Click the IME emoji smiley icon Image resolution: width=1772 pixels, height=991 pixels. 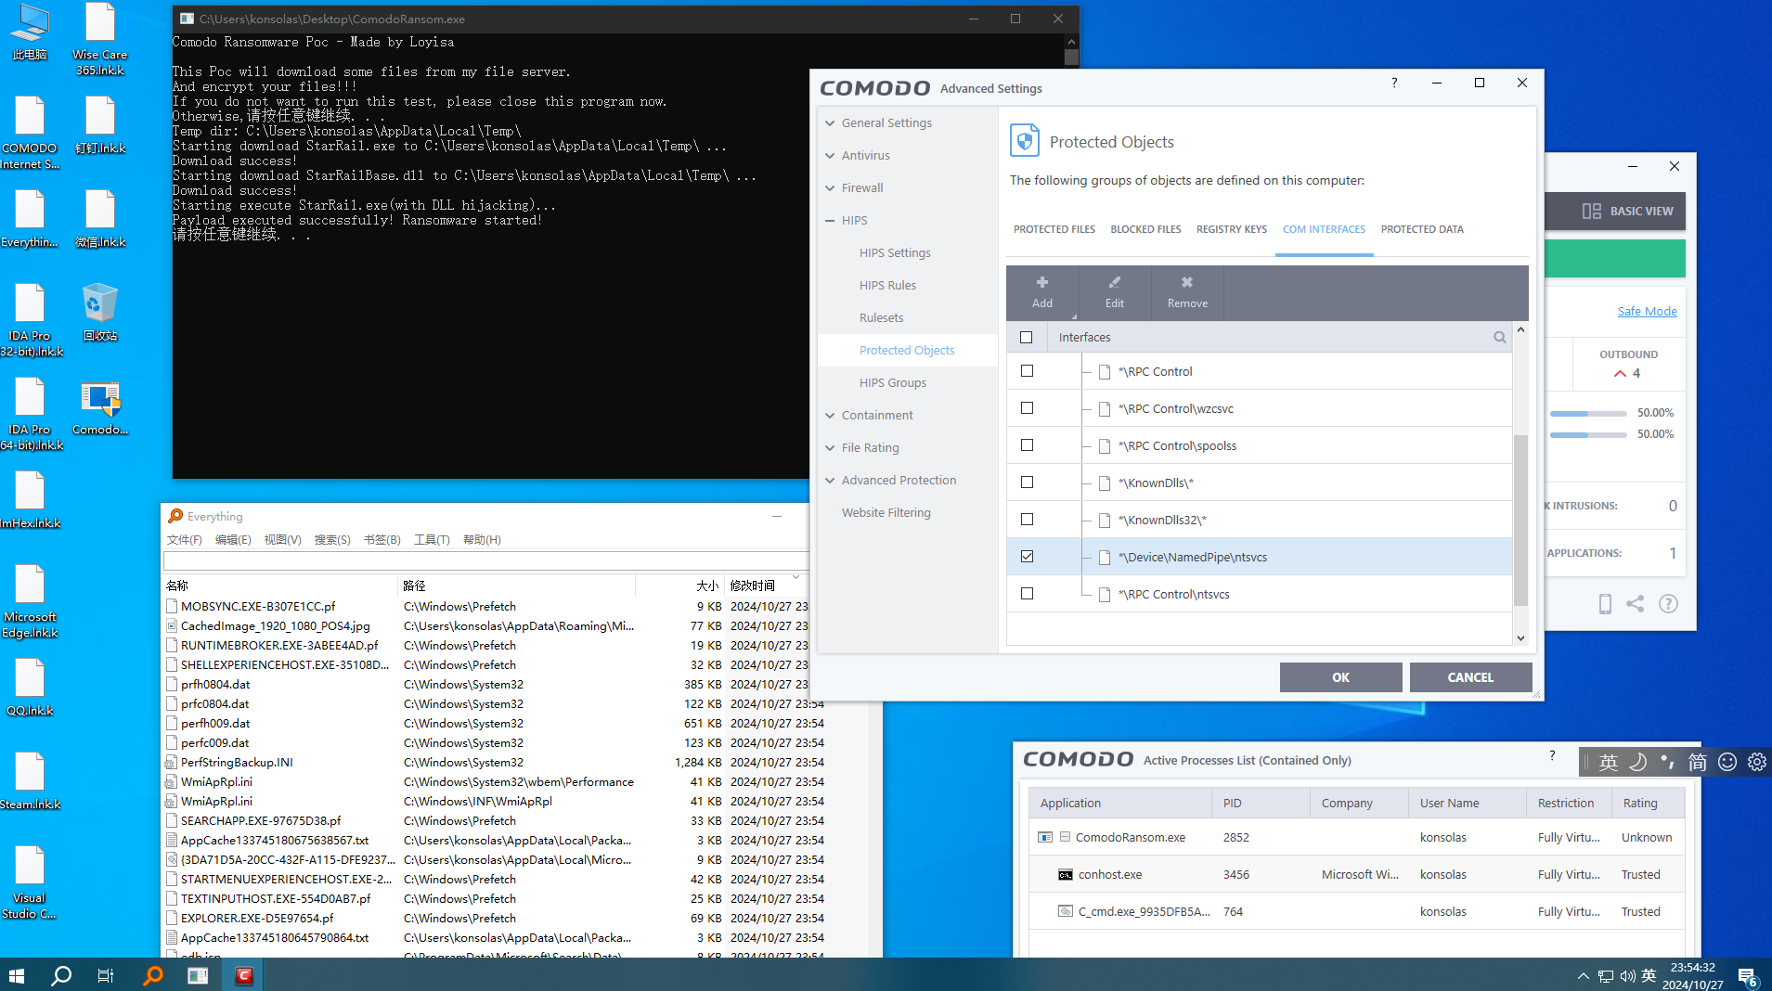click(1727, 762)
